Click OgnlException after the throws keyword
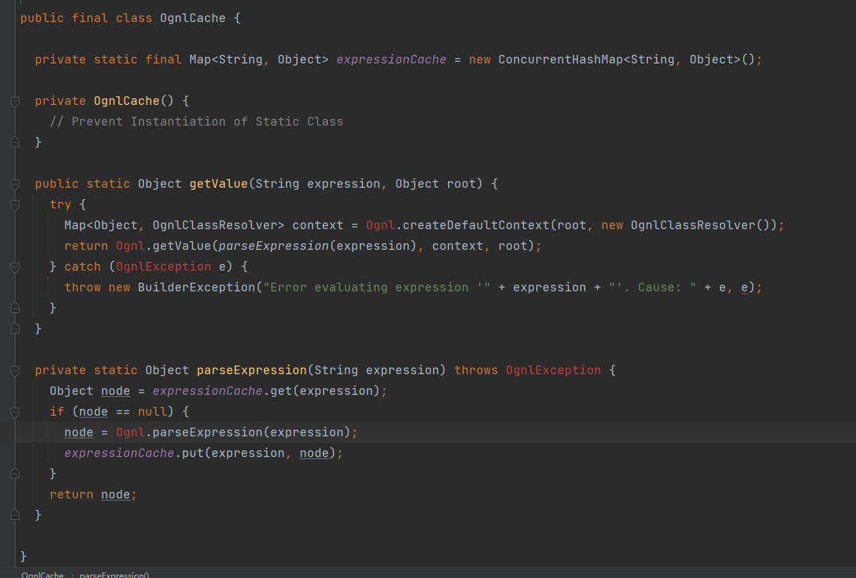 click(x=553, y=370)
